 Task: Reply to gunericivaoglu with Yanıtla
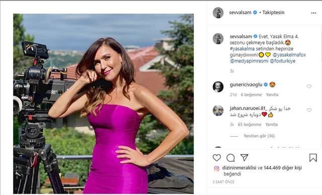pos(272,94)
